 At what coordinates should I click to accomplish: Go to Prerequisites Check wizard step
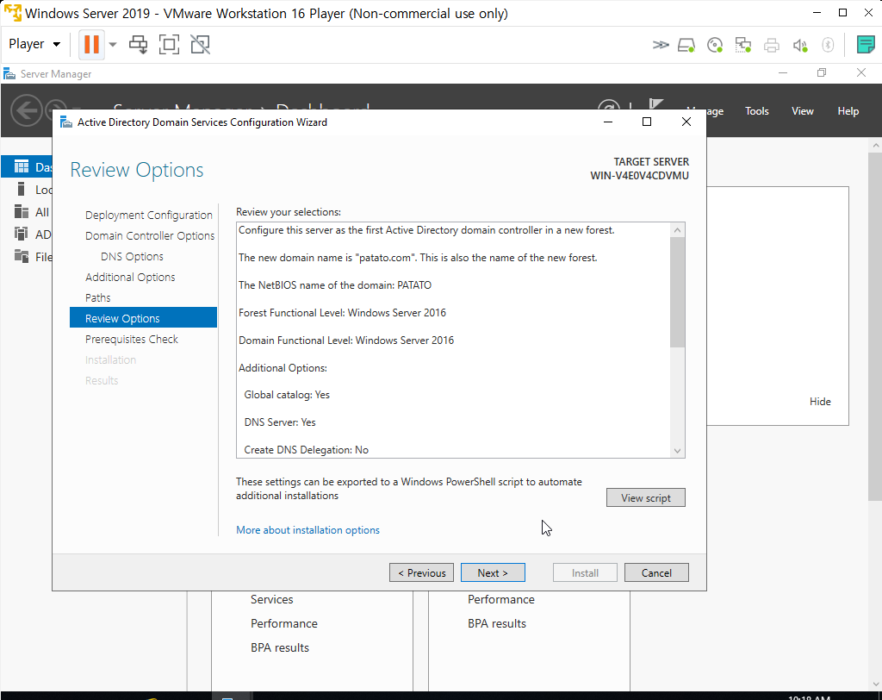pyautogui.click(x=131, y=339)
